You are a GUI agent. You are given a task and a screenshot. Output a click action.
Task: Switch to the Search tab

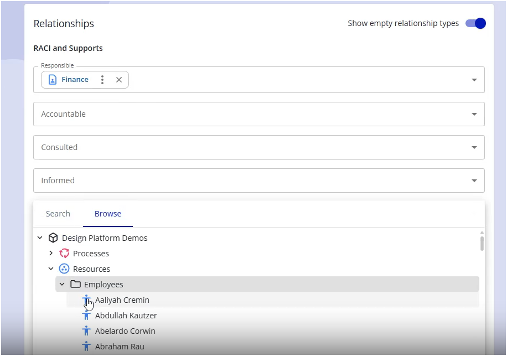[x=58, y=214]
